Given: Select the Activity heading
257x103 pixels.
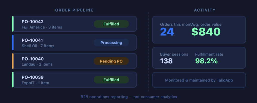Looking at the screenshot, I should pos(205,10).
